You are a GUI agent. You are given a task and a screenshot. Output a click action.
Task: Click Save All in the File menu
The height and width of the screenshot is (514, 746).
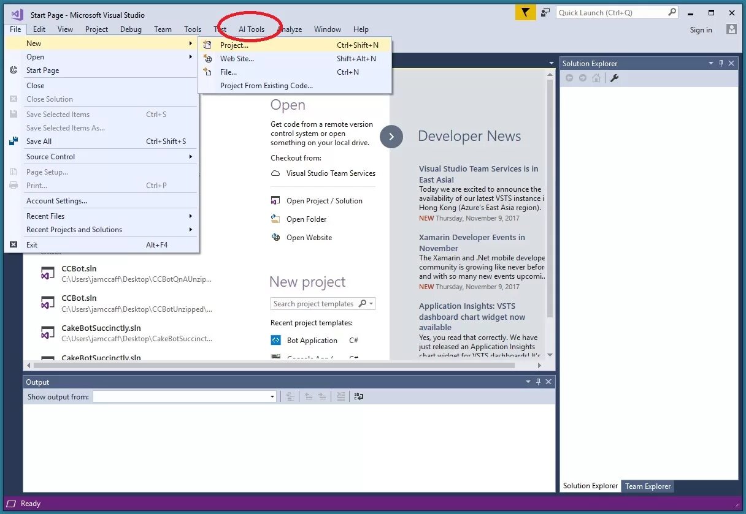(101, 141)
